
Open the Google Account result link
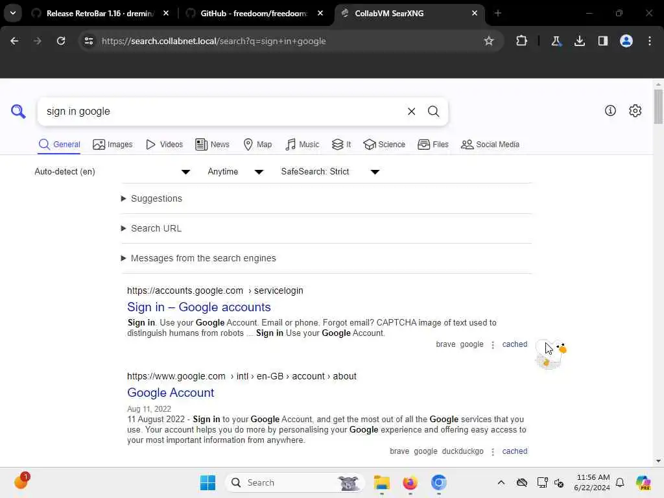pyautogui.click(x=171, y=392)
